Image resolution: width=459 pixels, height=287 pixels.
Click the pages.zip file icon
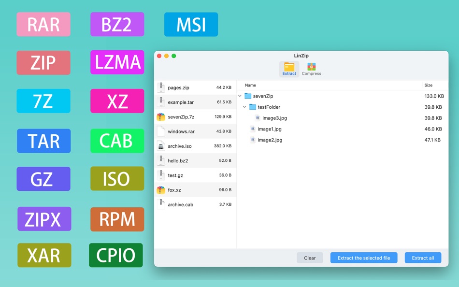pyautogui.click(x=161, y=87)
